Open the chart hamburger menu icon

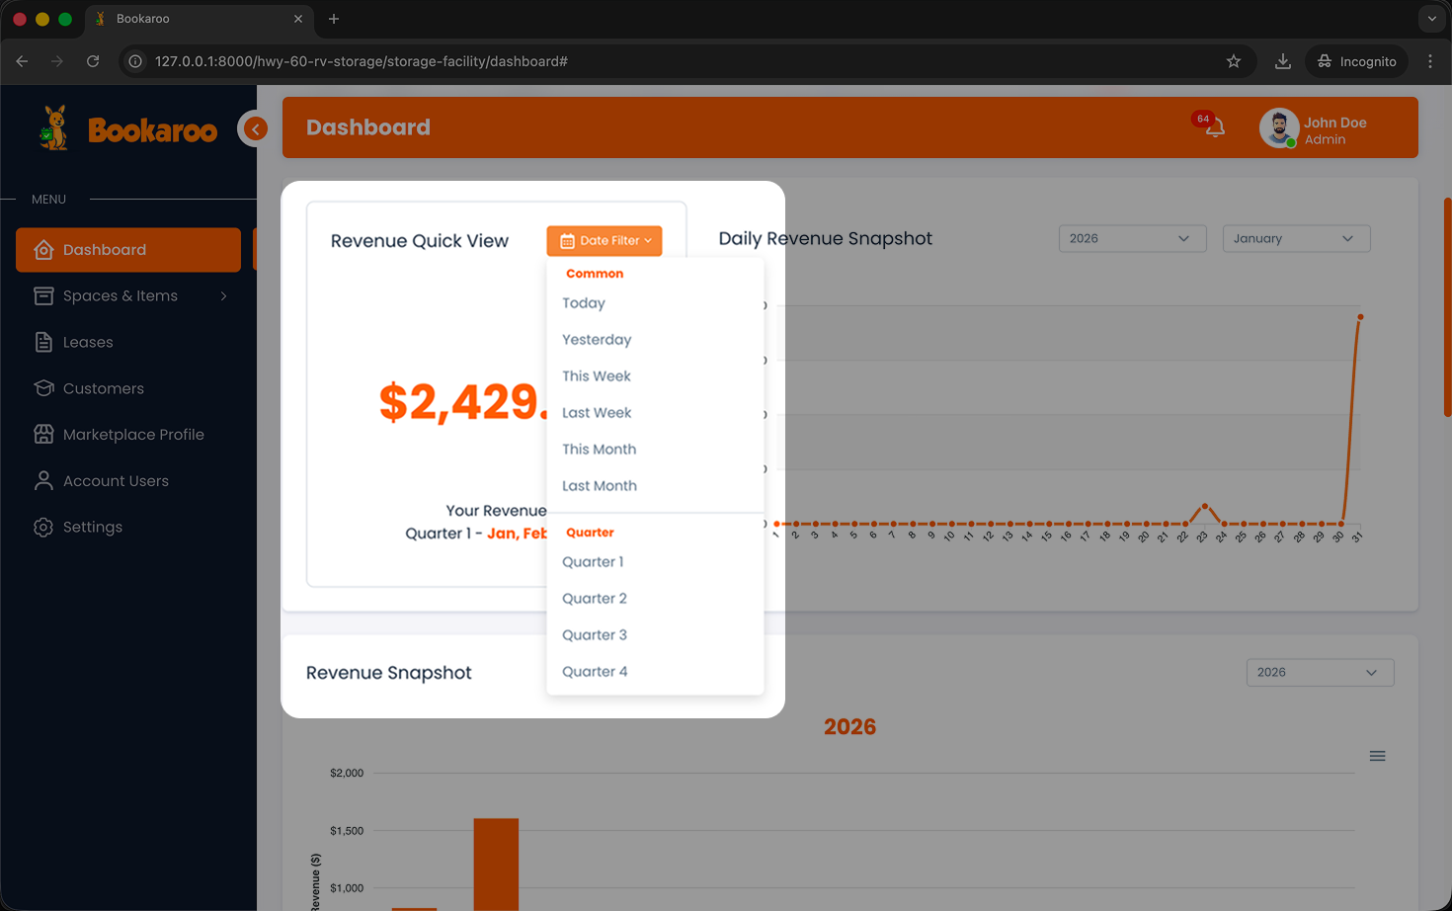pyautogui.click(x=1377, y=756)
